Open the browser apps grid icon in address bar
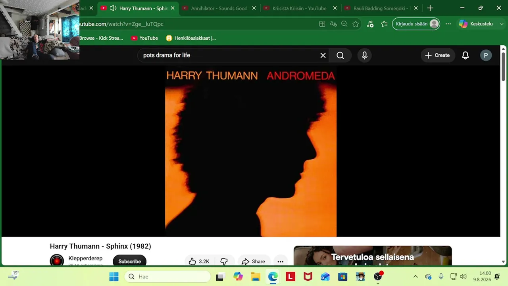This screenshot has width=508, height=286. coord(322,24)
